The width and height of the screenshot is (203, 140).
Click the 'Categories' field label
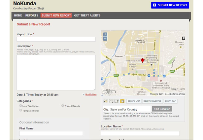[24, 101]
